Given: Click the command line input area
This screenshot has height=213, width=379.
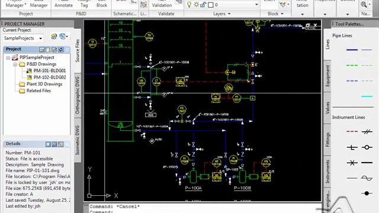Looking at the screenshot, I should click(x=203, y=212).
